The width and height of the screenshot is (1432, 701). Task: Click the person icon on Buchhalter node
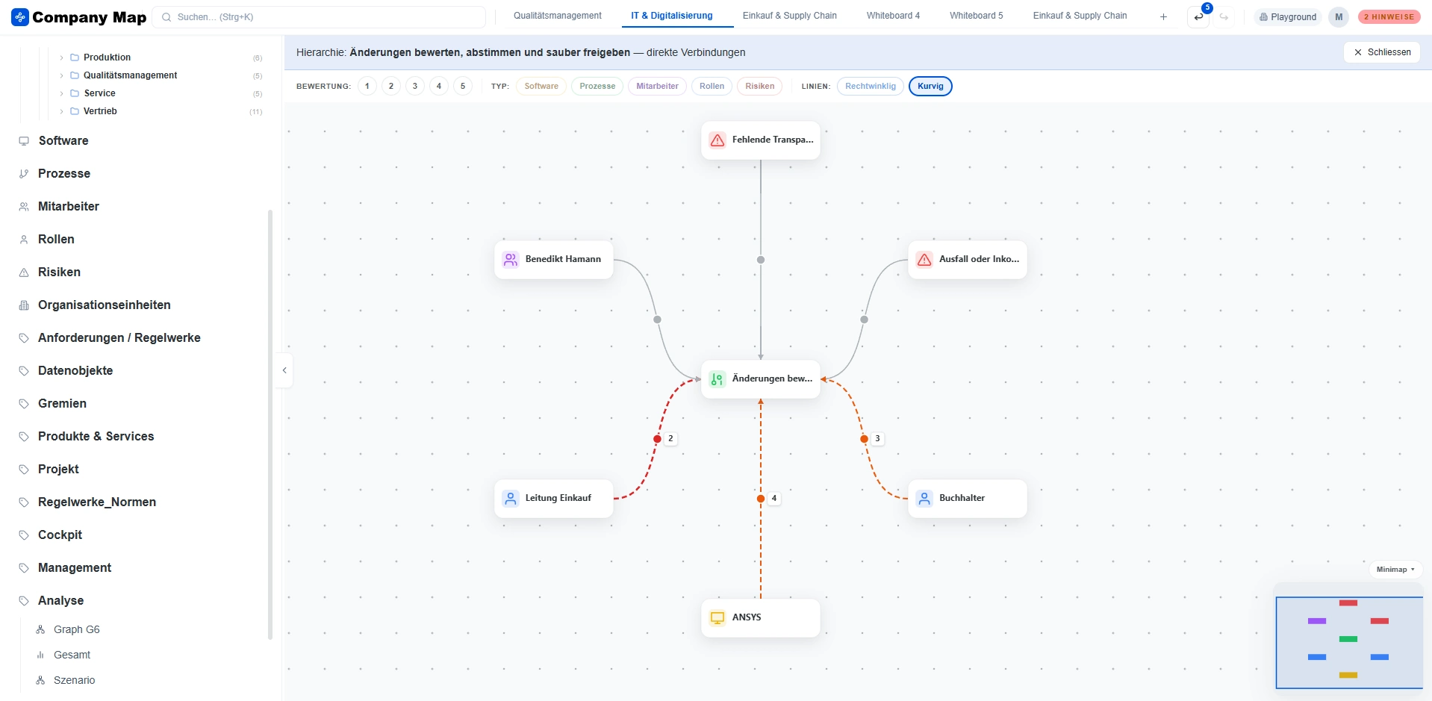pos(924,499)
